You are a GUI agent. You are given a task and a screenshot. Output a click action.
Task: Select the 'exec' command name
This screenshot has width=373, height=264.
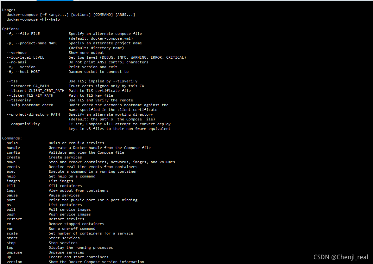11,172
